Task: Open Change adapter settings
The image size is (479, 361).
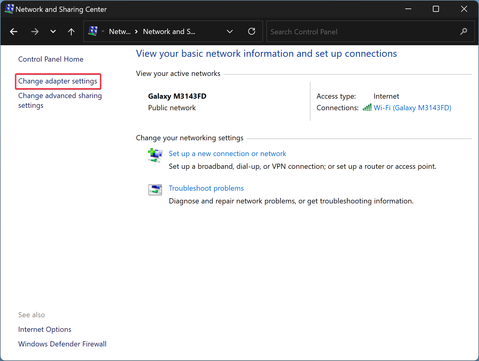Action: pyautogui.click(x=58, y=81)
